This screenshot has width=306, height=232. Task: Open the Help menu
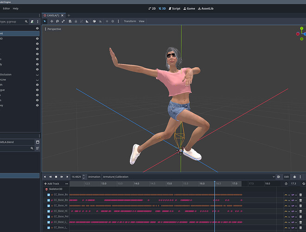(x=16, y=9)
